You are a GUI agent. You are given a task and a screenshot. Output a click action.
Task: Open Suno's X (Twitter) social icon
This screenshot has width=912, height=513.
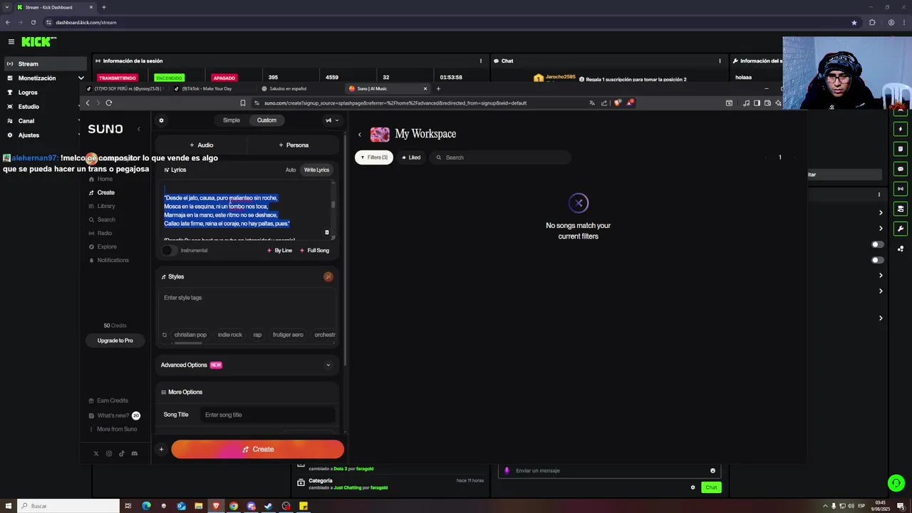click(x=96, y=453)
